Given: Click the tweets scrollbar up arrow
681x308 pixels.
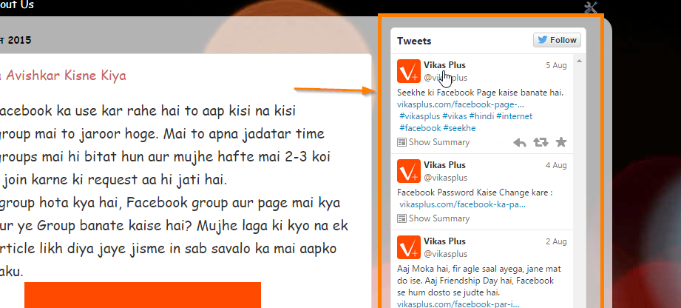Looking at the screenshot, I should [x=579, y=61].
